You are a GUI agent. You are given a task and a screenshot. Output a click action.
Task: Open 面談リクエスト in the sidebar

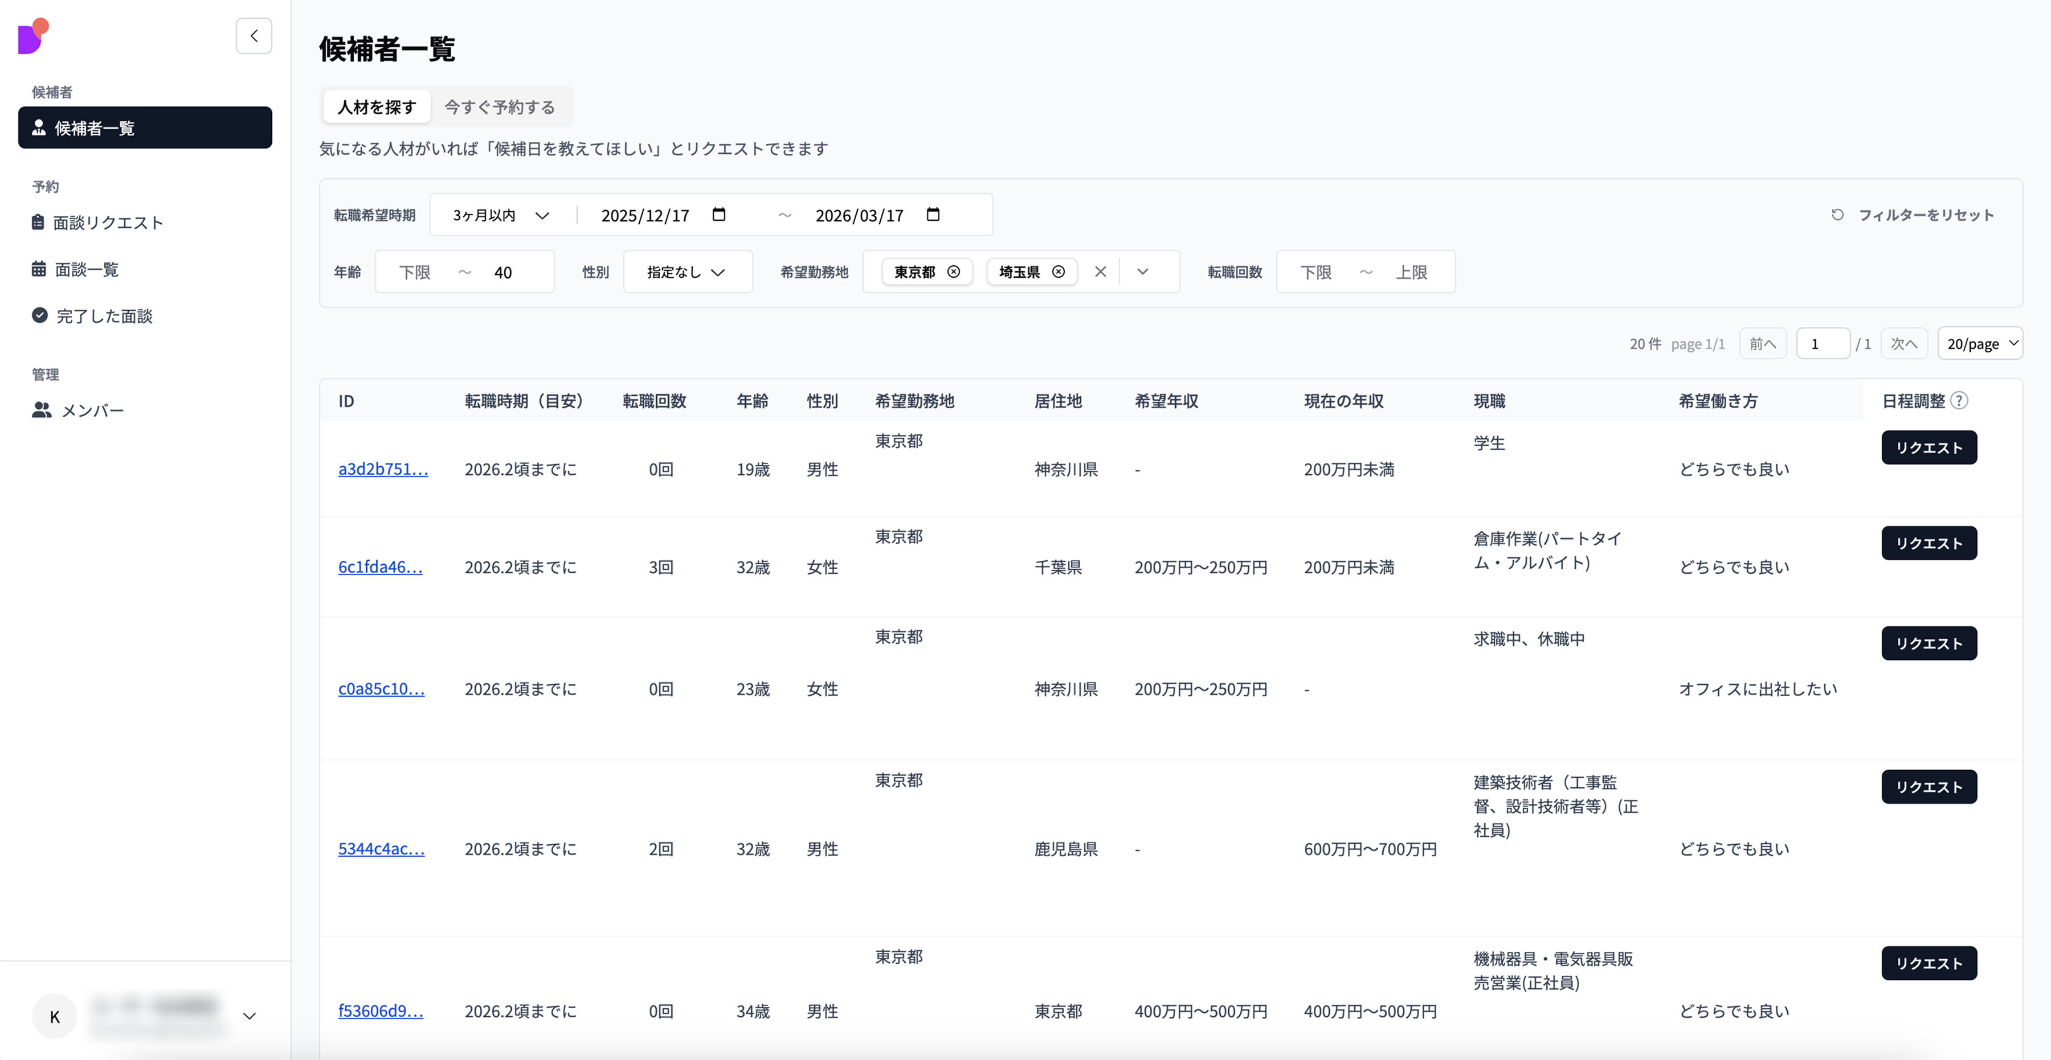[108, 223]
